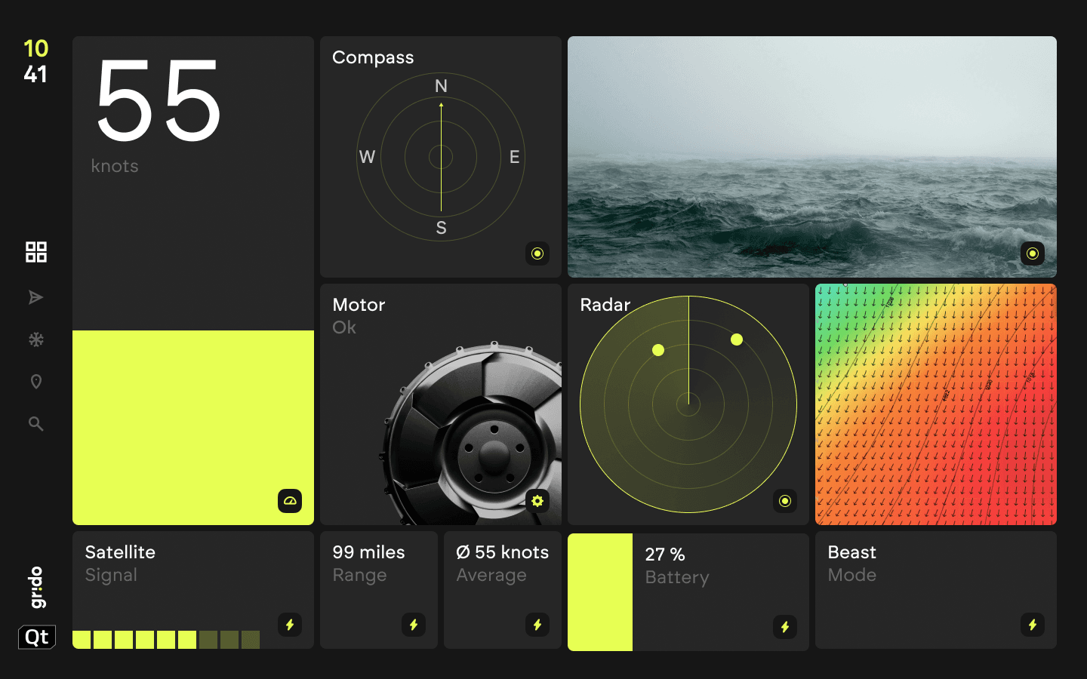The image size is (1087, 679).
Task: Click the speedometer icon on speed tile
Action: click(x=290, y=501)
